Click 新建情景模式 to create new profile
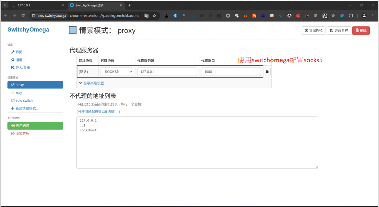 [x=25, y=108]
